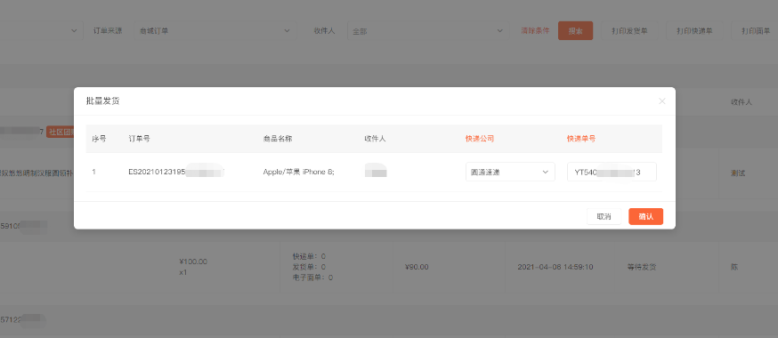
Task: Click recipient 测试 in background table
Action: 738,173
